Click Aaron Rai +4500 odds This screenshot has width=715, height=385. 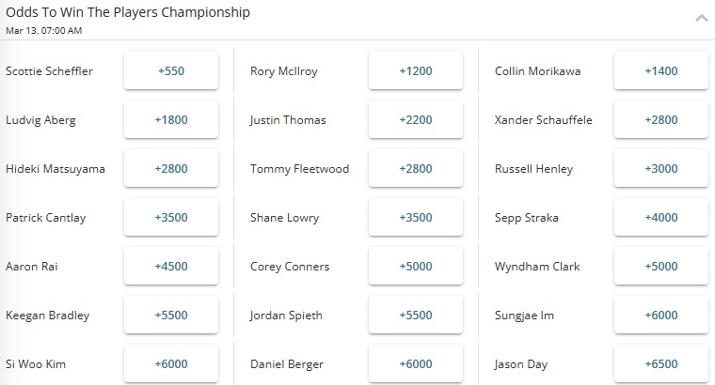click(171, 267)
